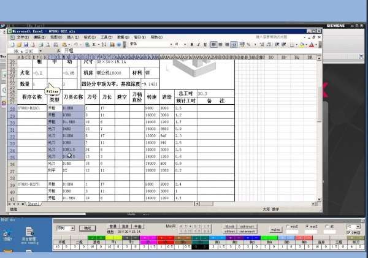The width and height of the screenshot is (368, 258).
Task: Open the 格式 (Format) menu
Action: pos(90,37)
